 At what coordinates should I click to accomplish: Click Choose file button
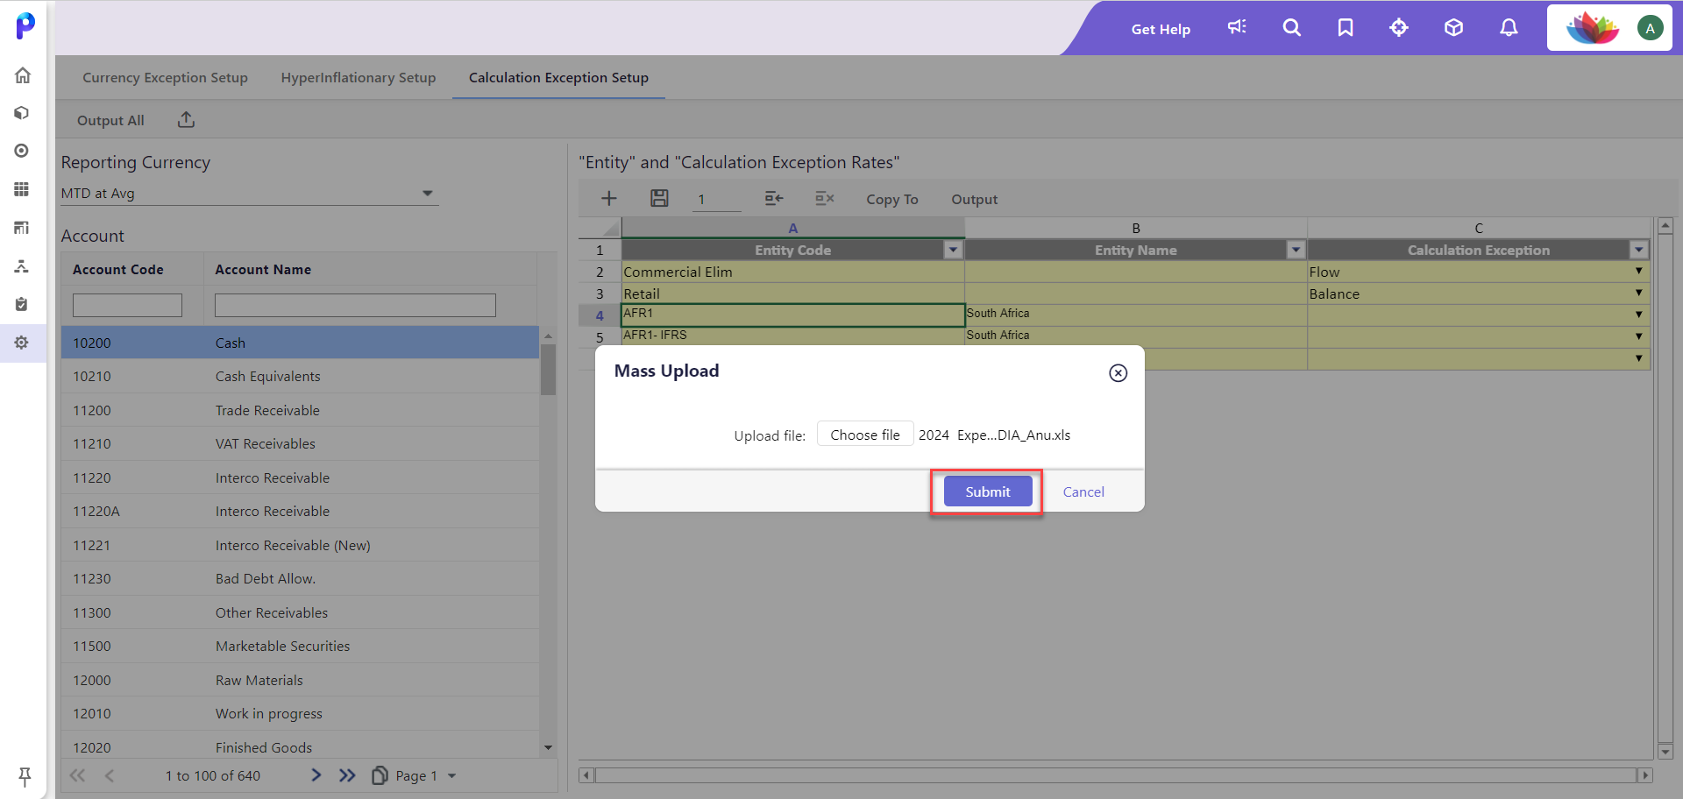pyautogui.click(x=865, y=435)
